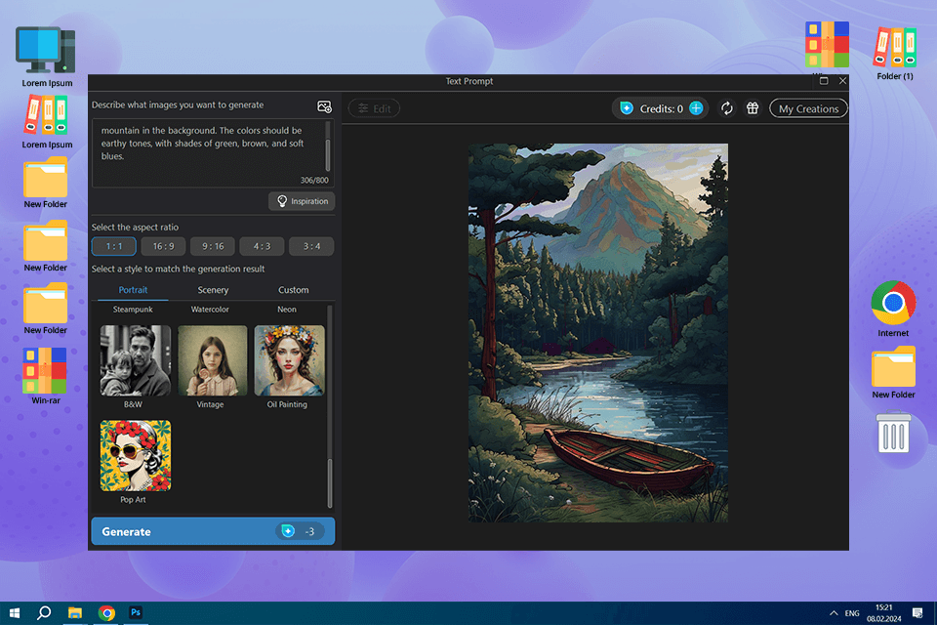Select the 9:16 aspect ratio
The height and width of the screenshot is (625, 937).
[213, 246]
